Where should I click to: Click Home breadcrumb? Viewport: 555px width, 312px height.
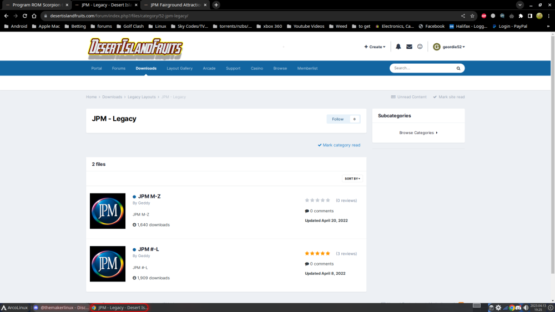click(x=92, y=97)
